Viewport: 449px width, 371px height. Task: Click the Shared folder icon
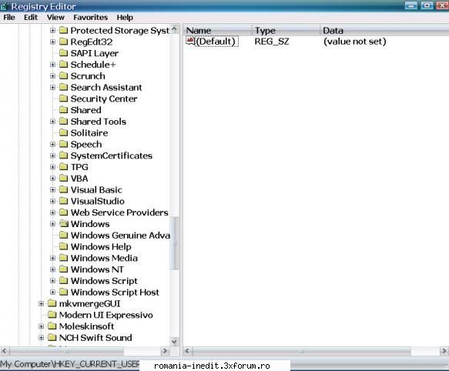(64, 110)
